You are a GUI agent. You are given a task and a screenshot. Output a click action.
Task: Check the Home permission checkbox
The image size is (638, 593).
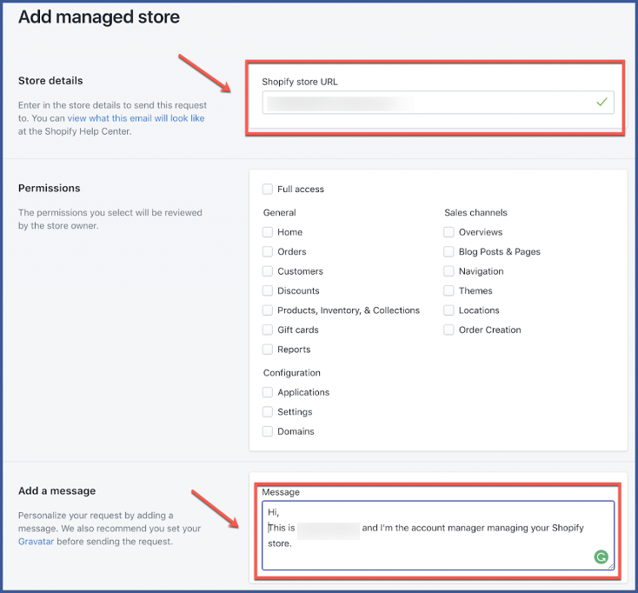268,232
